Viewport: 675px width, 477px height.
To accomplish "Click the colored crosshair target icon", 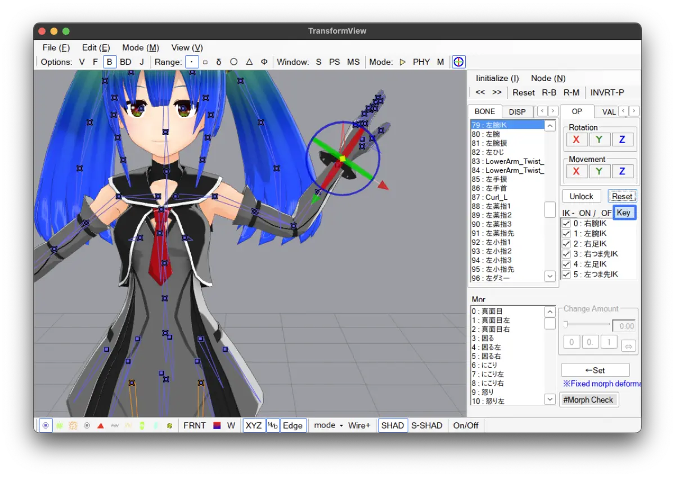I will click(459, 62).
